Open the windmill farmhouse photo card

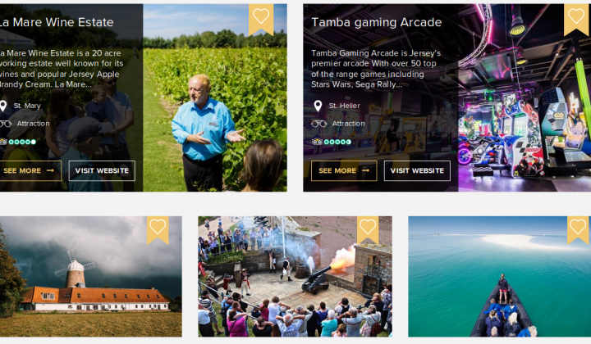tap(91, 276)
